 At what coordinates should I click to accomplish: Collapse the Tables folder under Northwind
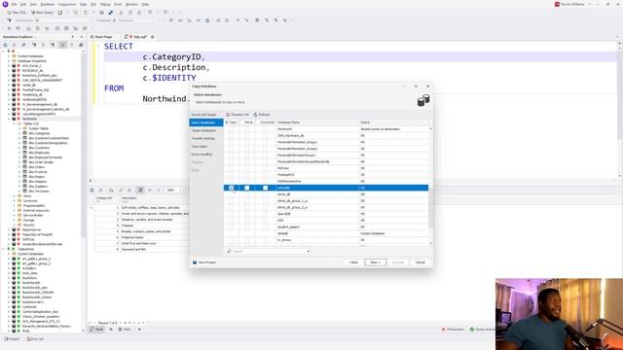[x=14, y=123]
